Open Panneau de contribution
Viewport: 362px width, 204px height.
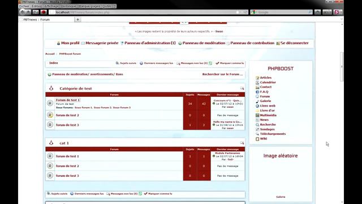pos(252,43)
